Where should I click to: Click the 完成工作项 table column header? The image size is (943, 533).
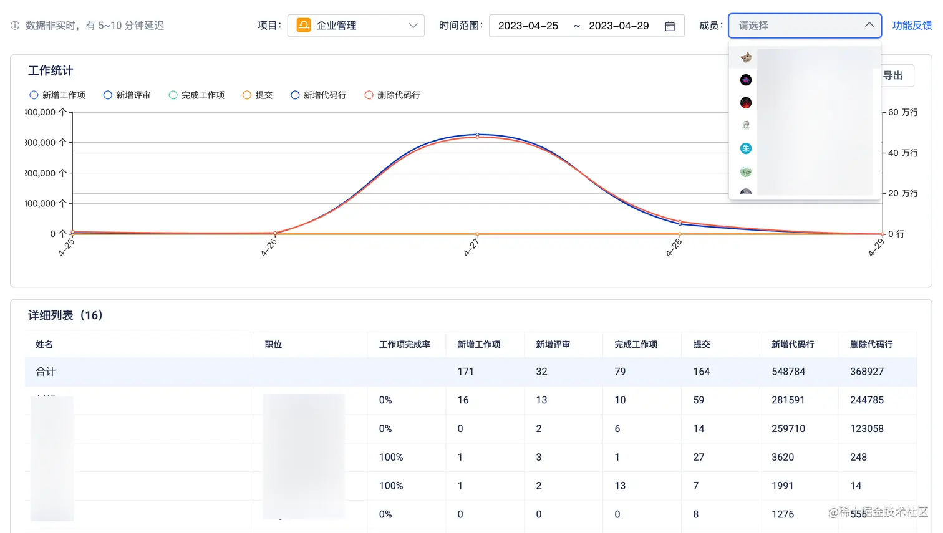point(636,345)
